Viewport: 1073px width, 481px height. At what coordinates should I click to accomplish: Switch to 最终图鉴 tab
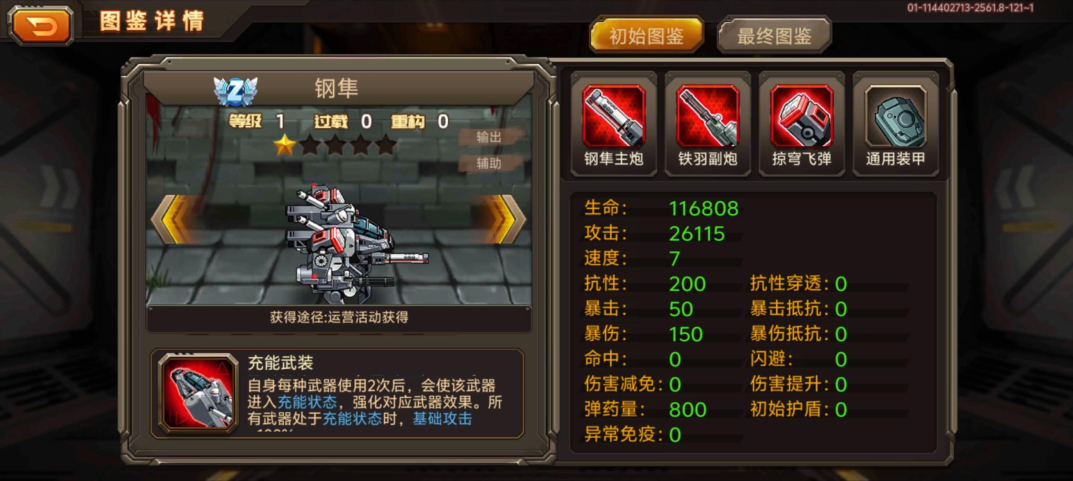coord(774,36)
